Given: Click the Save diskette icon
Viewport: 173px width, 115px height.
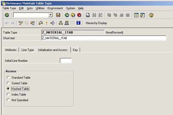Looking at the screenshot, I should click(58, 15).
